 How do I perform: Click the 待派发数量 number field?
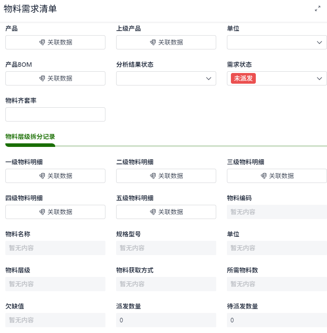click(277, 320)
